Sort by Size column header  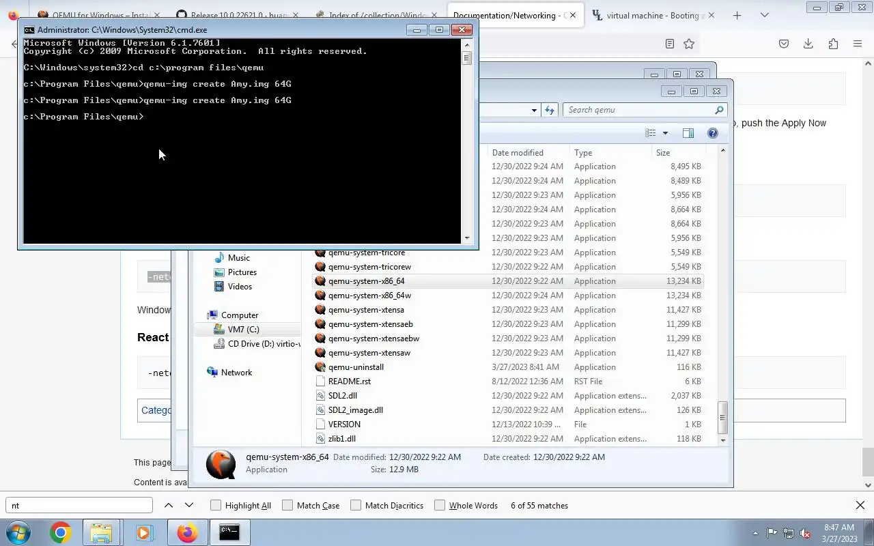[x=663, y=153]
